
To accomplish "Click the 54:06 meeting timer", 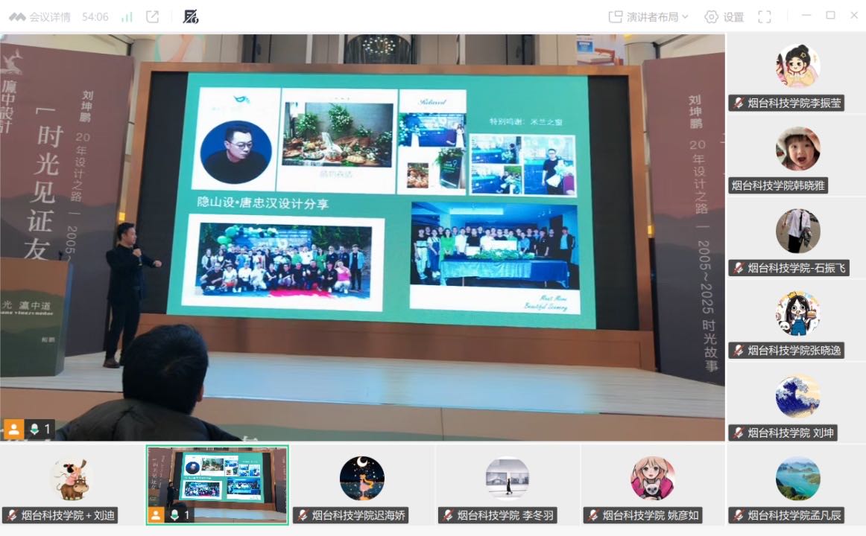I will pyautogui.click(x=95, y=17).
